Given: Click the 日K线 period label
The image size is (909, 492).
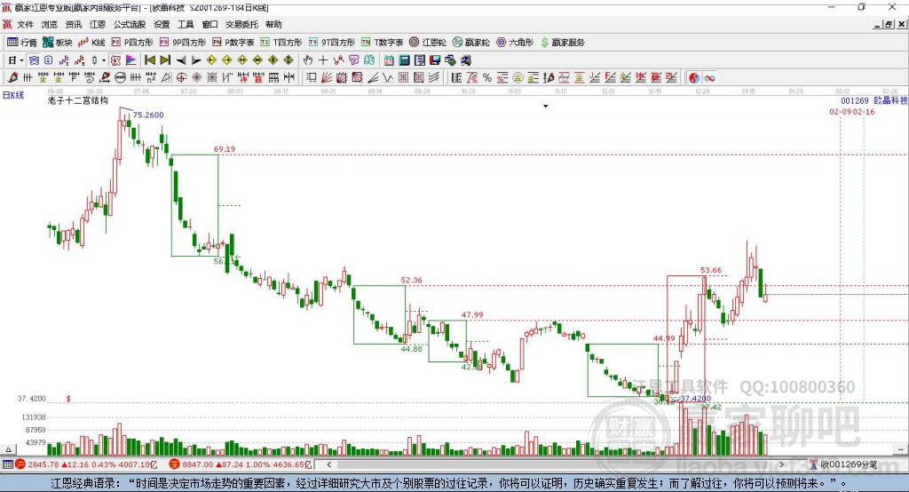Looking at the screenshot, I should pos(13,95).
